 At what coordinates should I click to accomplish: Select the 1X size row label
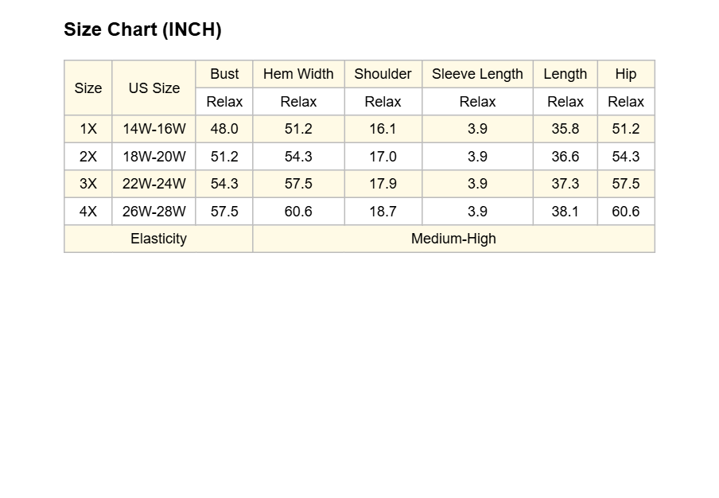[x=88, y=129]
